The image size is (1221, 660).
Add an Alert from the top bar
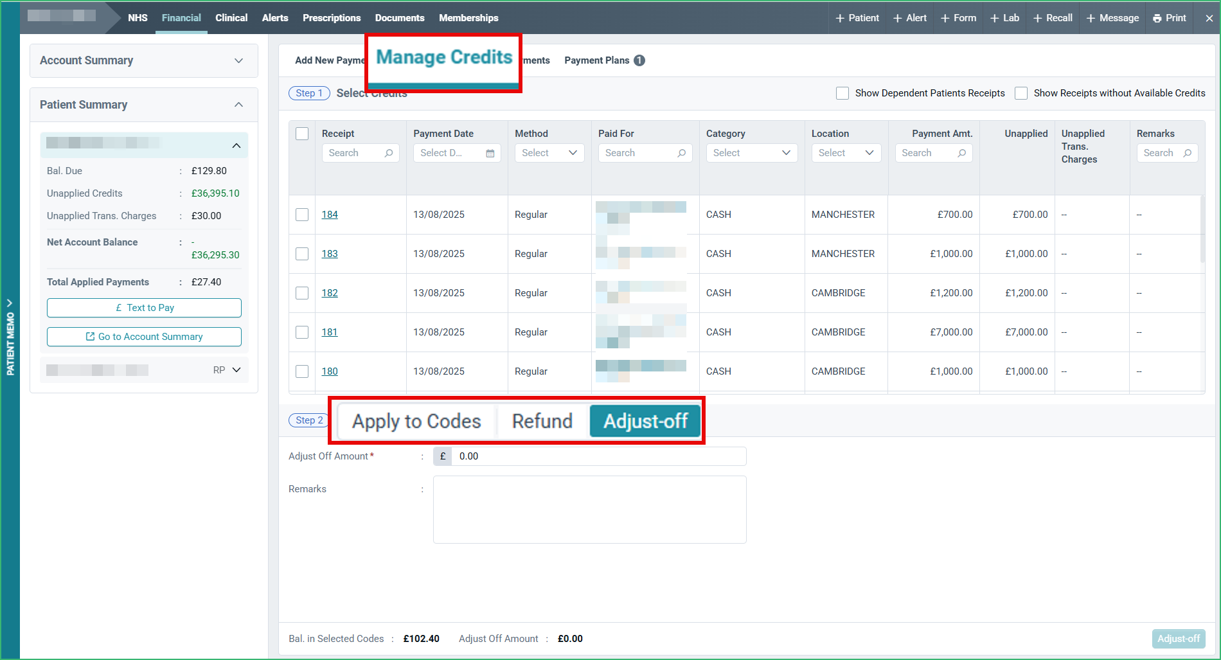(x=910, y=18)
